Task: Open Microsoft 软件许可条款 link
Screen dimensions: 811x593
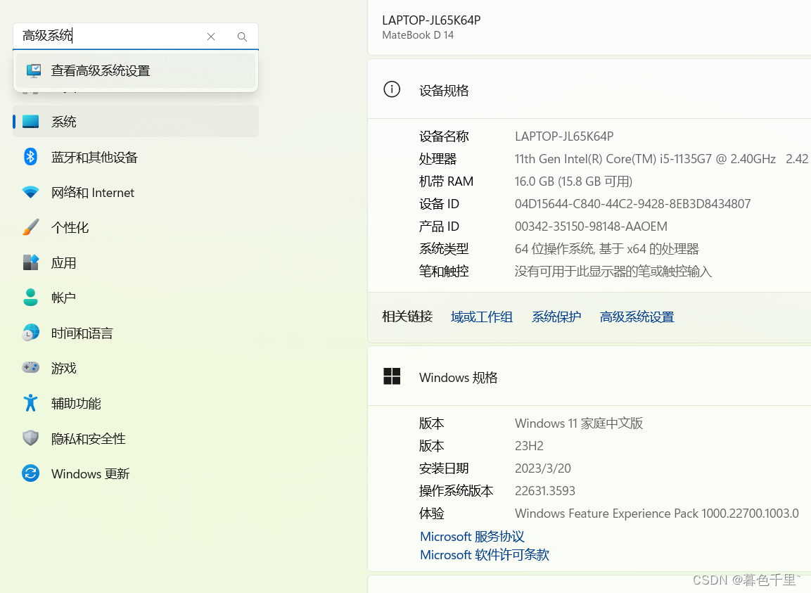Action: point(484,555)
